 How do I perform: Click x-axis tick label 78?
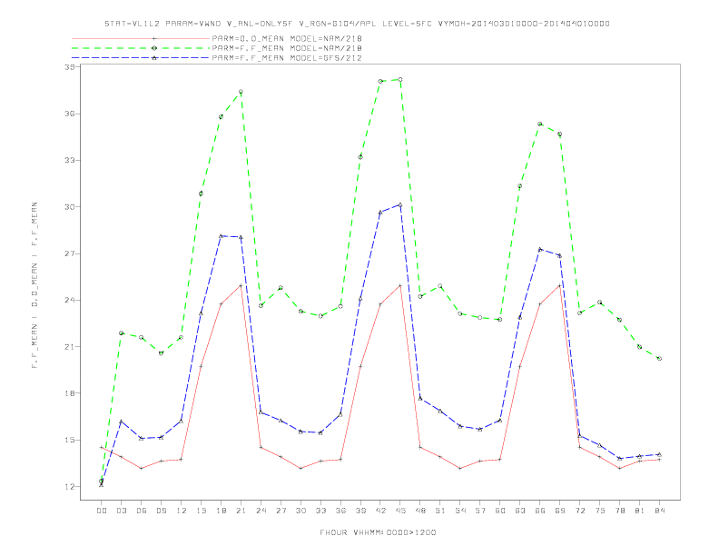tap(620, 511)
